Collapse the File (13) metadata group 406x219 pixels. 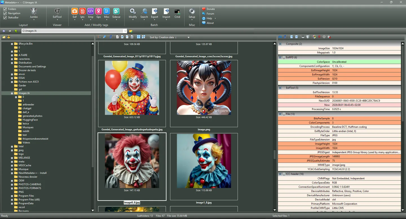coord(280,114)
